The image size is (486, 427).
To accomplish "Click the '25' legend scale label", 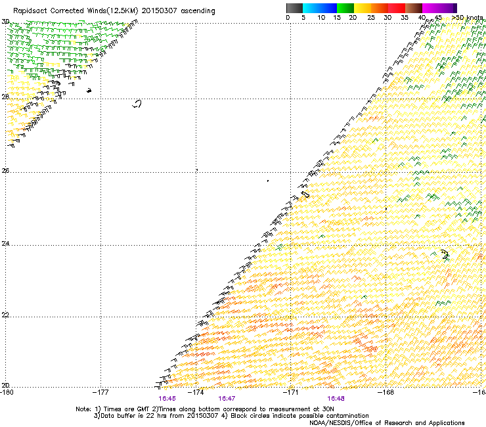I will pyautogui.click(x=371, y=18).
